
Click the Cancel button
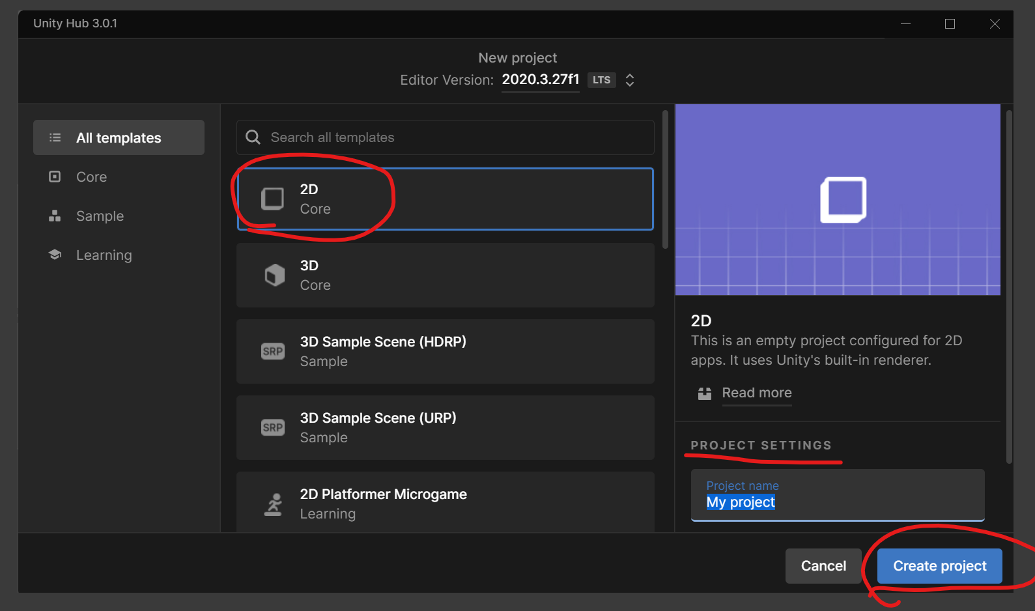pyautogui.click(x=823, y=566)
